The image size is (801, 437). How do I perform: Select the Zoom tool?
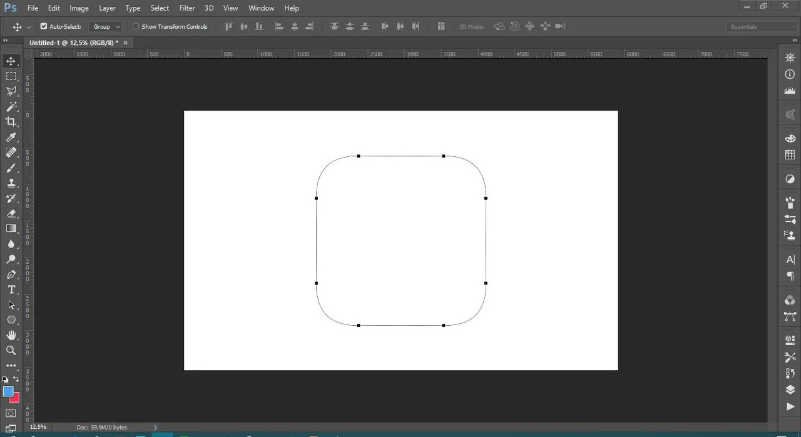pyautogui.click(x=11, y=350)
